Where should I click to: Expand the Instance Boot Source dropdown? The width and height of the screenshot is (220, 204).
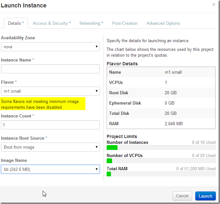(50, 147)
